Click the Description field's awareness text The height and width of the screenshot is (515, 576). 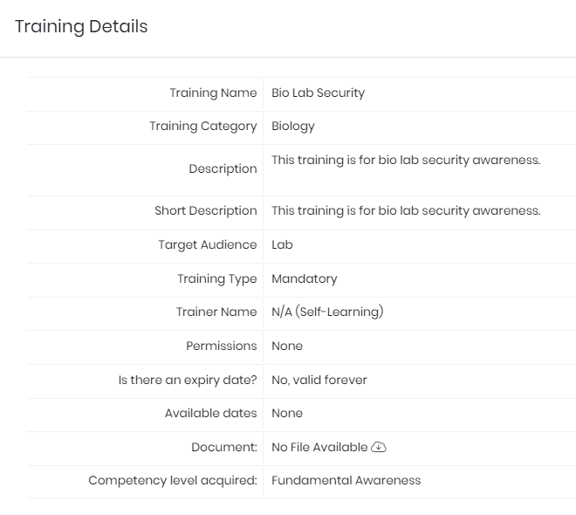[x=406, y=160]
